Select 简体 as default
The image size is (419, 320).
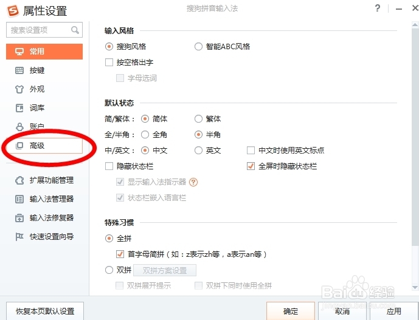pos(145,119)
